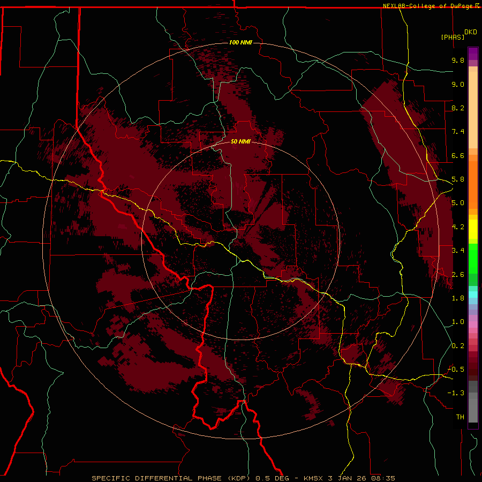Click the DKD legend unit label
This screenshot has height=482, width=482.
(x=471, y=32)
